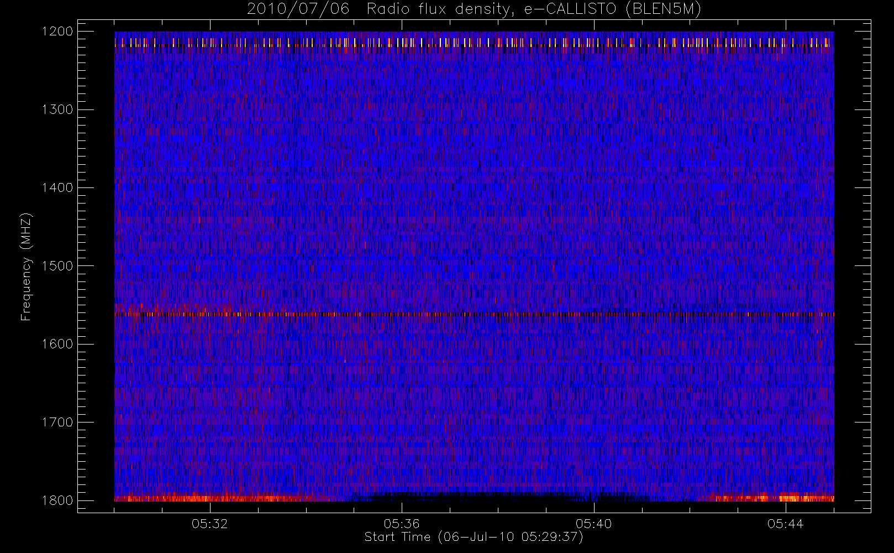894x553 pixels.
Task: Click the plot title 'Radio flux density, e-CALLISTO (BLEN5M)'
Action: pos(534,9)
